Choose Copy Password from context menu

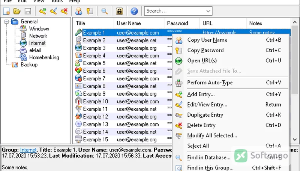tap(231, 50)
